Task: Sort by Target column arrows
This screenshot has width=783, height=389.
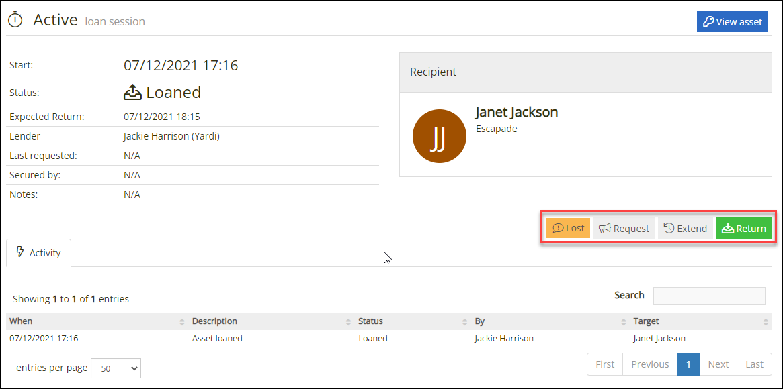Action: tap(766, 322)
